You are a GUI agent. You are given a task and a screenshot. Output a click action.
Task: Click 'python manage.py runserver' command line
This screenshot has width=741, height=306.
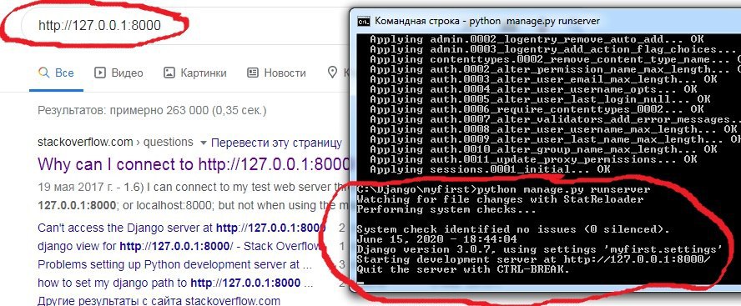503,190
